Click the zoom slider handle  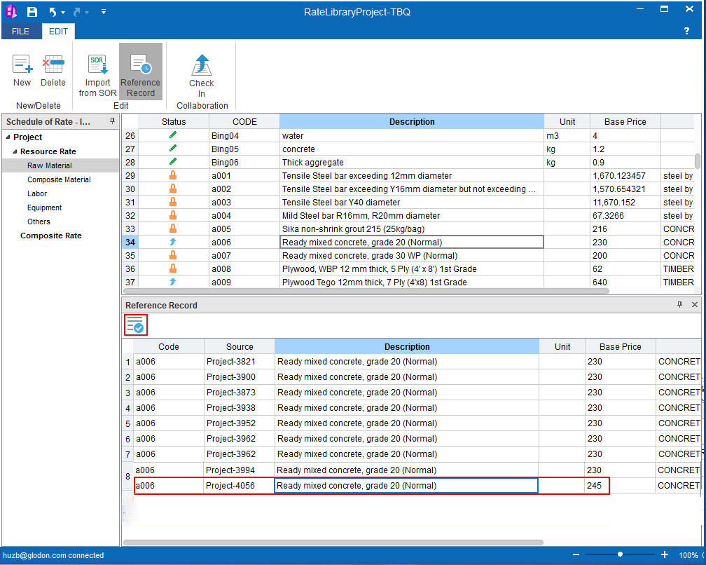pos(620,554)
